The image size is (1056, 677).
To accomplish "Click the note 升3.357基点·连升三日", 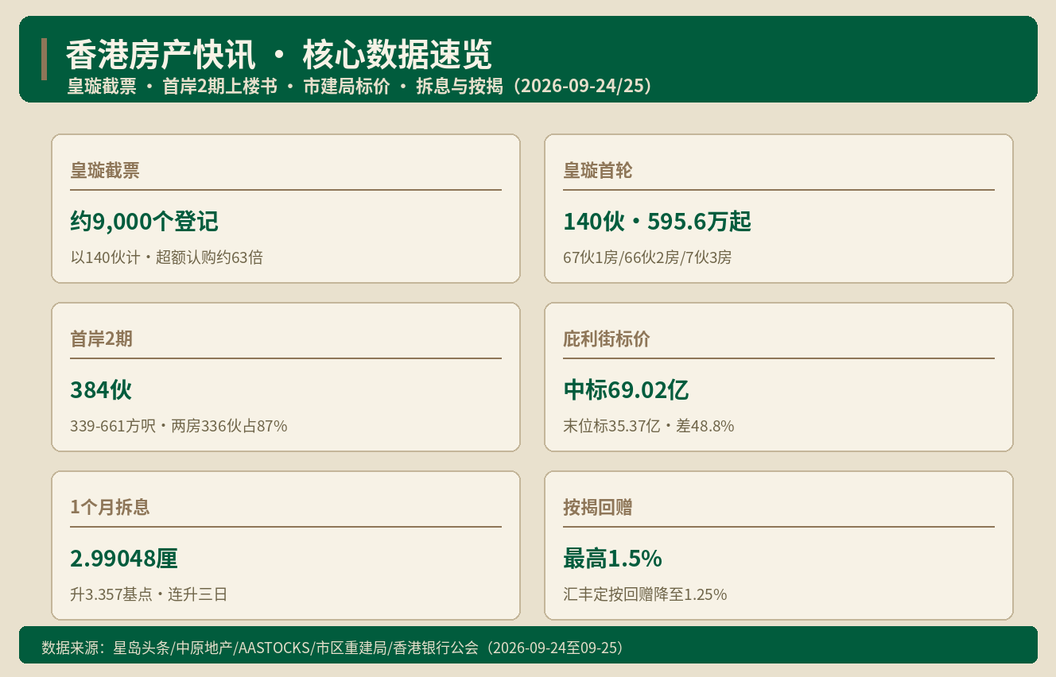I will pos(149,594).
